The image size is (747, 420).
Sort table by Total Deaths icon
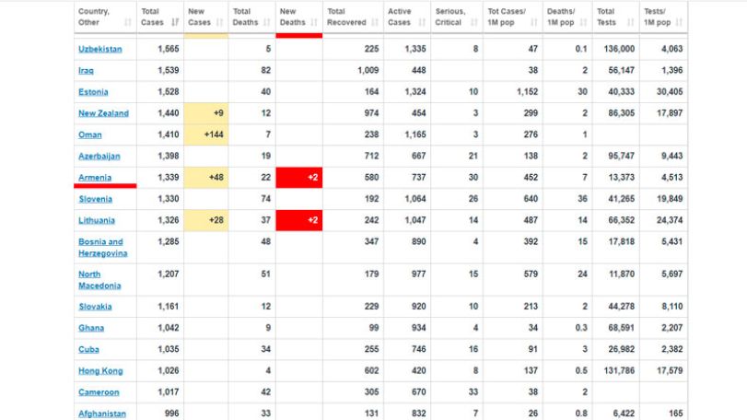click(267, 22)
